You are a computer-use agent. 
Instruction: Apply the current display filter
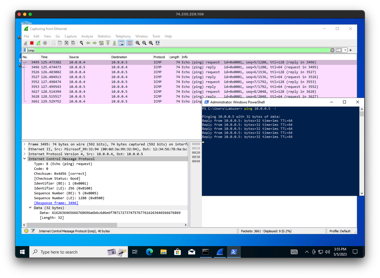click(x=339, y=50)
